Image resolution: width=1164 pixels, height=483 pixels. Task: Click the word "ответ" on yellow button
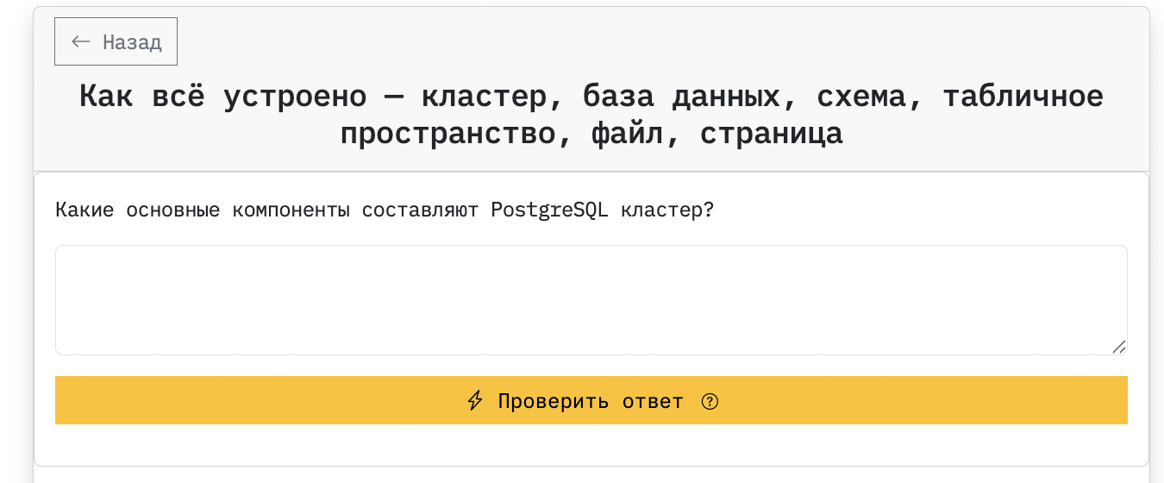pyautogui.click(x=653, y=401)
